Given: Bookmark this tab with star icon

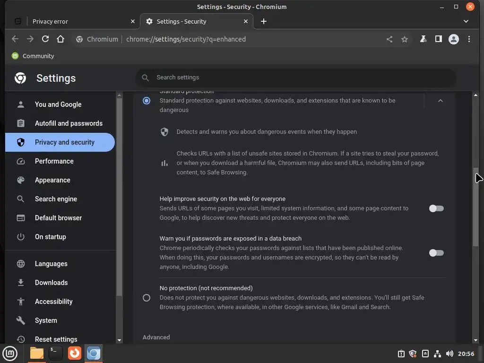Looking at the screenshot, I should 405,39.
